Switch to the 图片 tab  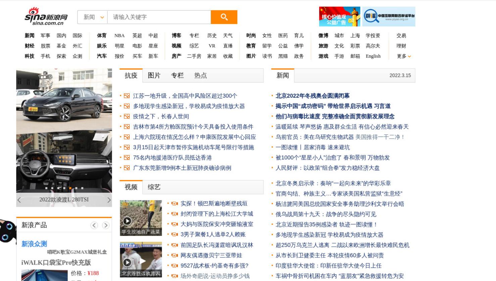154,76
